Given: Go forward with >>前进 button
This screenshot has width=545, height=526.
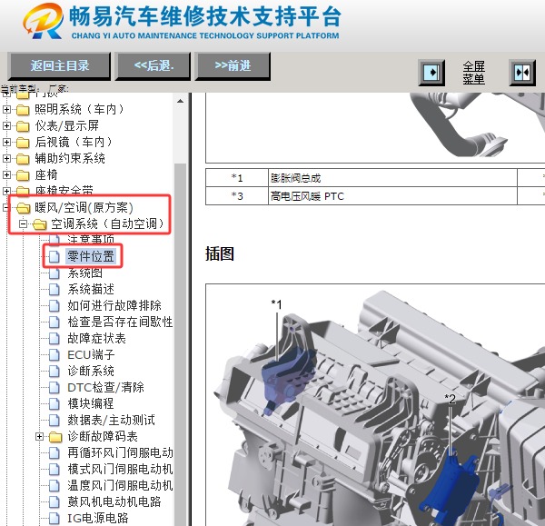Looking at the screenshot, I should (x=233, y=66).
